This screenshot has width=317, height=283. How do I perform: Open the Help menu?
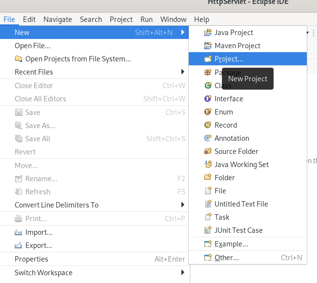[x=201, y=19]
